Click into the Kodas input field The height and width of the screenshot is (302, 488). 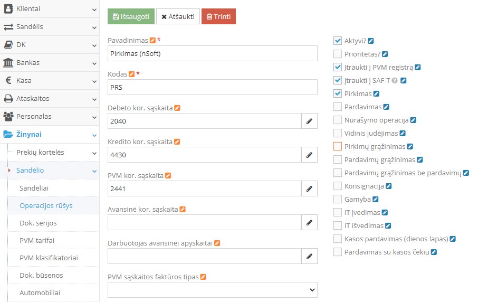pos(212,87)
